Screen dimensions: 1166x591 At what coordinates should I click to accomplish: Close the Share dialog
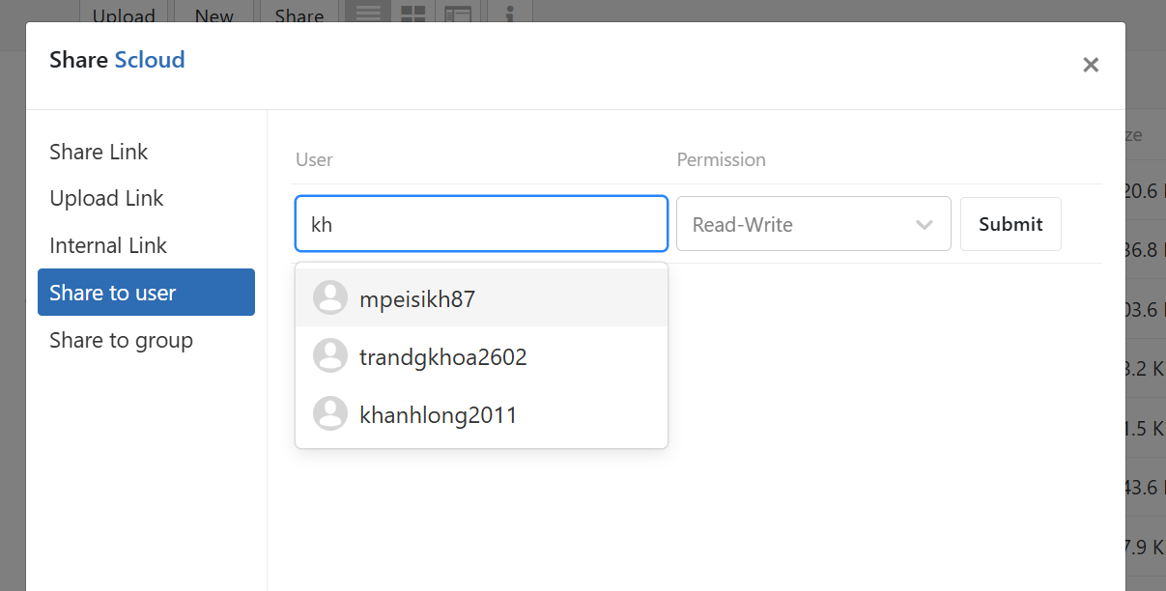pos(1090,65)
